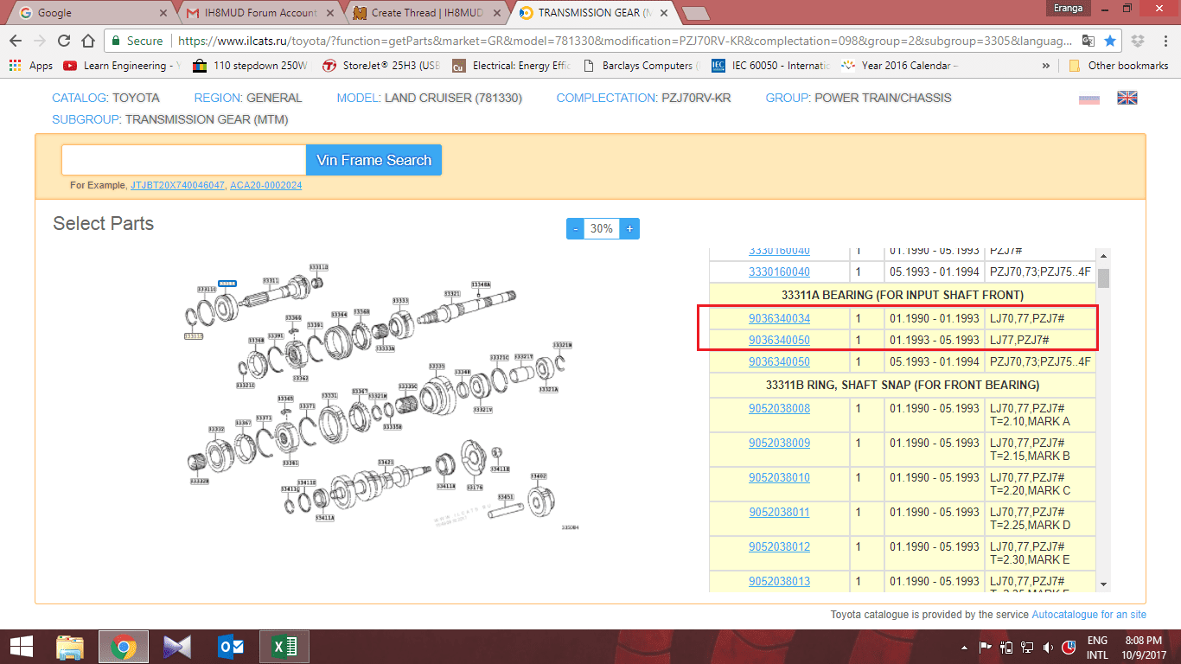Viewport: 1181px width, 664px height.
Task: Switch to the Create Thread IH8MUD tab
Action: point(428,13)
